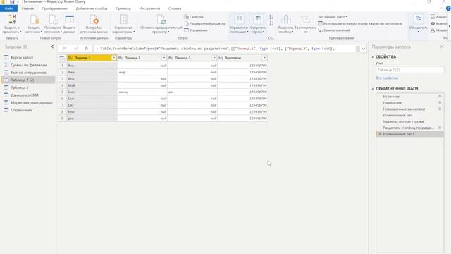This screenshot has width=451, height=254.
Task: Click the Управление столбцами icon
Action: pyautogui.click(x=239, y=19)
